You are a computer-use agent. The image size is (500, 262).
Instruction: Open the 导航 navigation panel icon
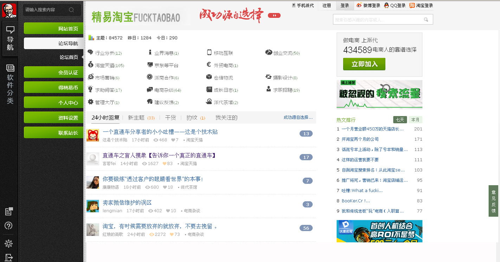pyautogui.click(x=10, y=39)
